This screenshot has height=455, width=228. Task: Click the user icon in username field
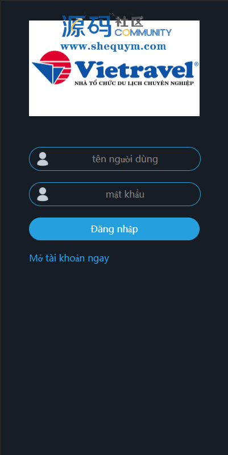coord(43,159)
